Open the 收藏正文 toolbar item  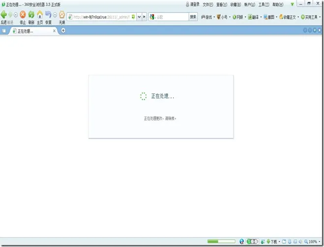(288, 17)
